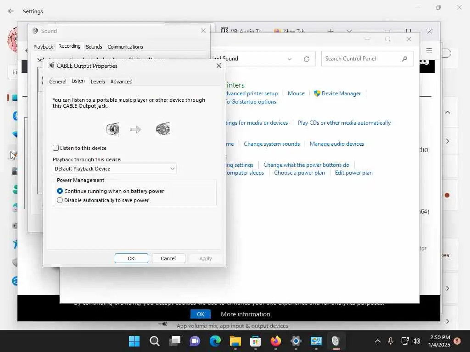Open Microsoft Edge from taskbar

(x=215, y=341)
